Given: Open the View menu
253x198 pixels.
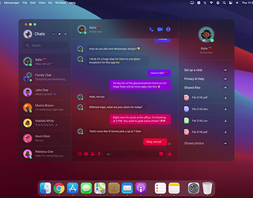Looking at the screenshot, I should pyautogui.click(x=42, y=3).
